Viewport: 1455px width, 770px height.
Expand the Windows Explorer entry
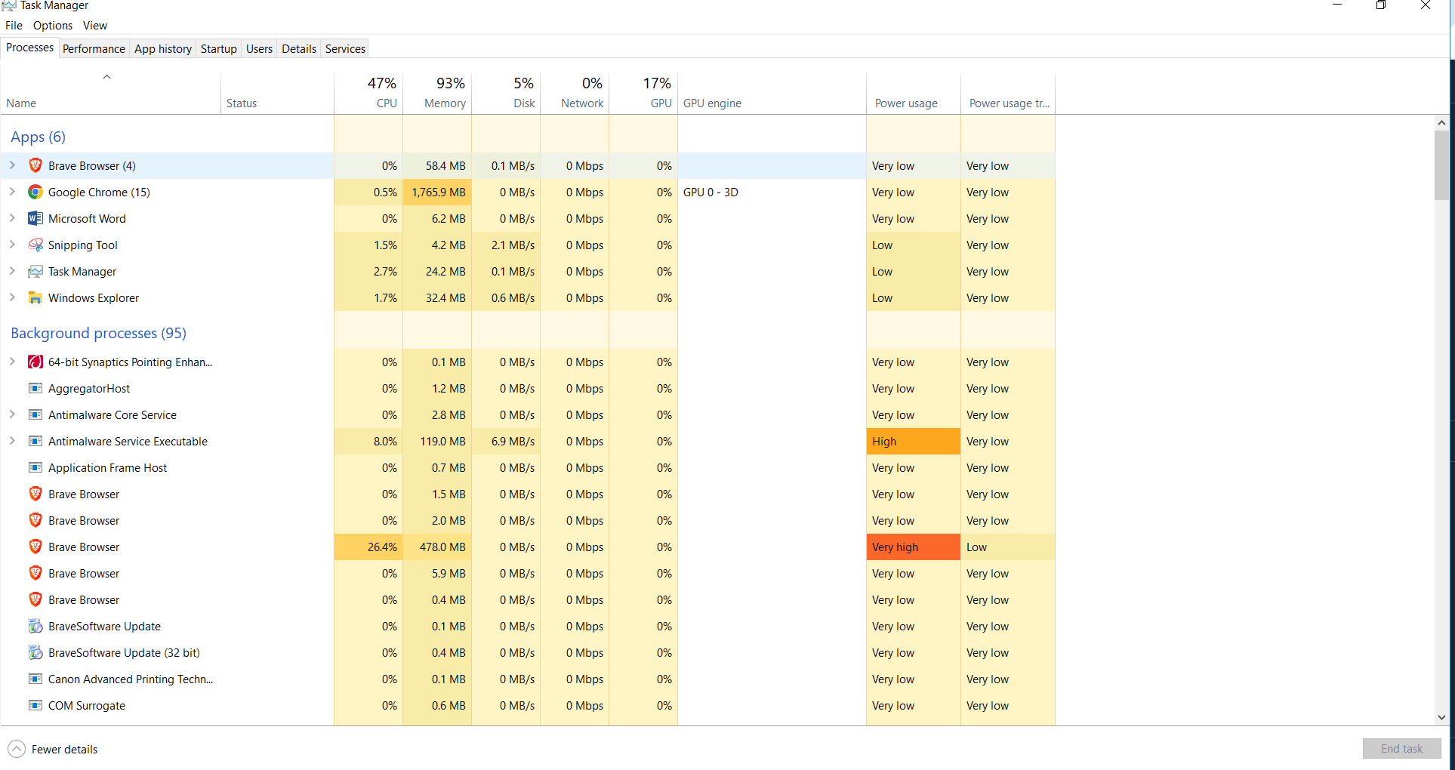[x=12, y=297]
